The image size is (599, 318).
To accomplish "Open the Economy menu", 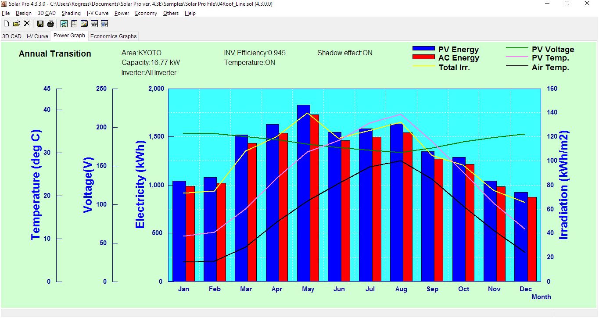I will 146,13.
